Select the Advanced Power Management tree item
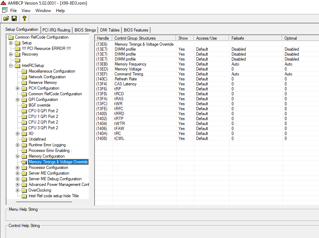 coord(58,185)
